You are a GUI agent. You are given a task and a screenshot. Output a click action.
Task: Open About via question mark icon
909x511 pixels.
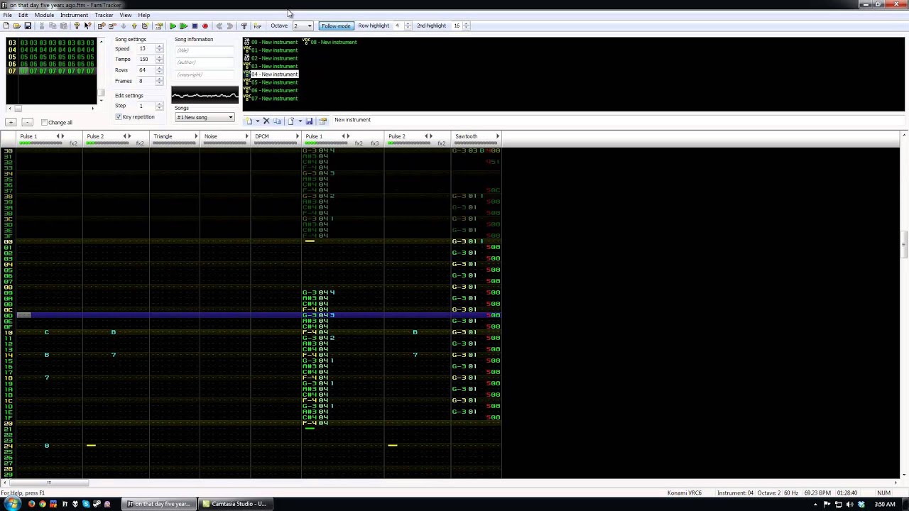[77, 26]
